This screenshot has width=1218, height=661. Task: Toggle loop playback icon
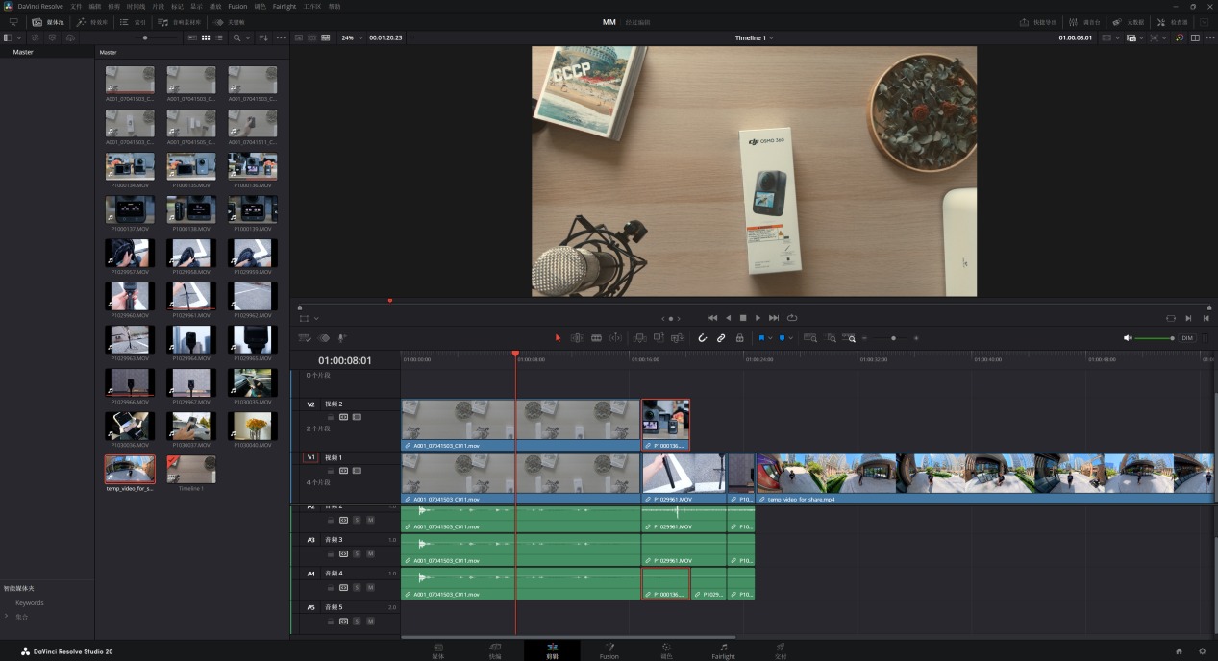(792, 318)
